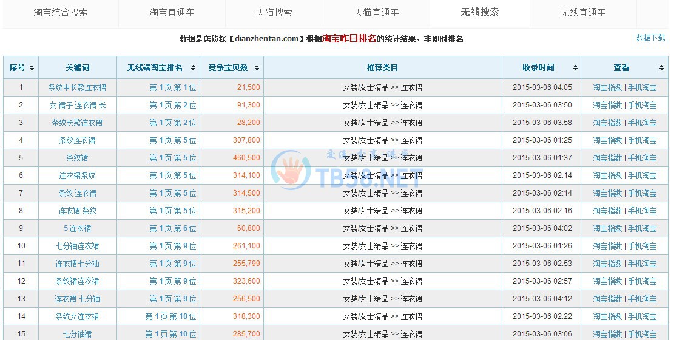
Task: Open keyword 条纹中长款连衣裙
Action: pos(77,87)
